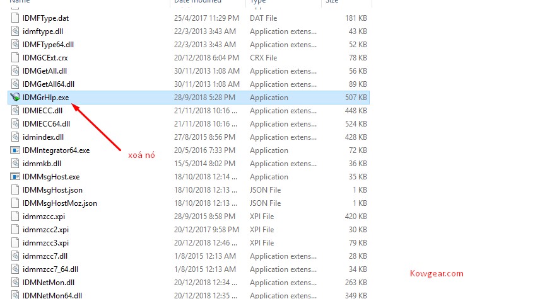Click the IDMFType64.dll file icon
The image size is (535, 299).
coord(15,45)
